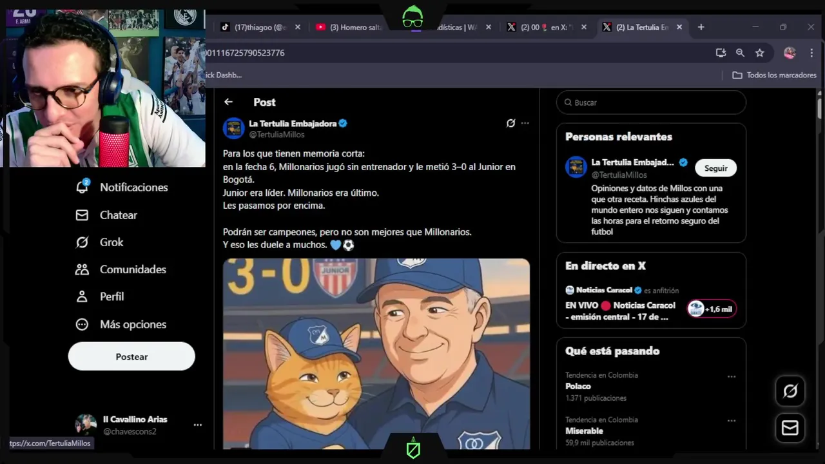This screenshot has height=464, width=825.
Task: Open options for the Miserable trend
Action: pos(732,421)
